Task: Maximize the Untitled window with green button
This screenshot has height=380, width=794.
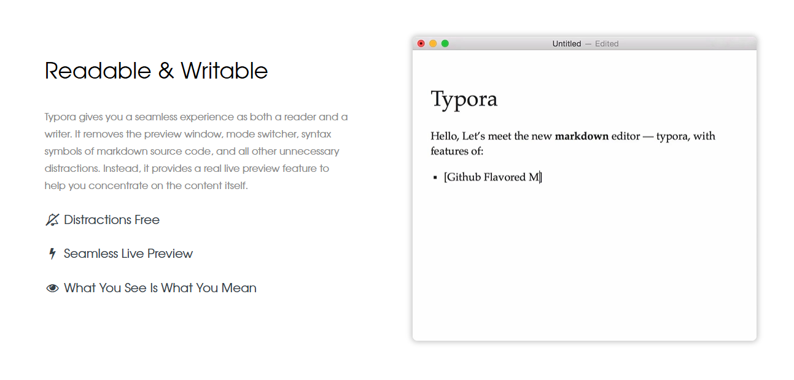Action: (x=445, y=44)
